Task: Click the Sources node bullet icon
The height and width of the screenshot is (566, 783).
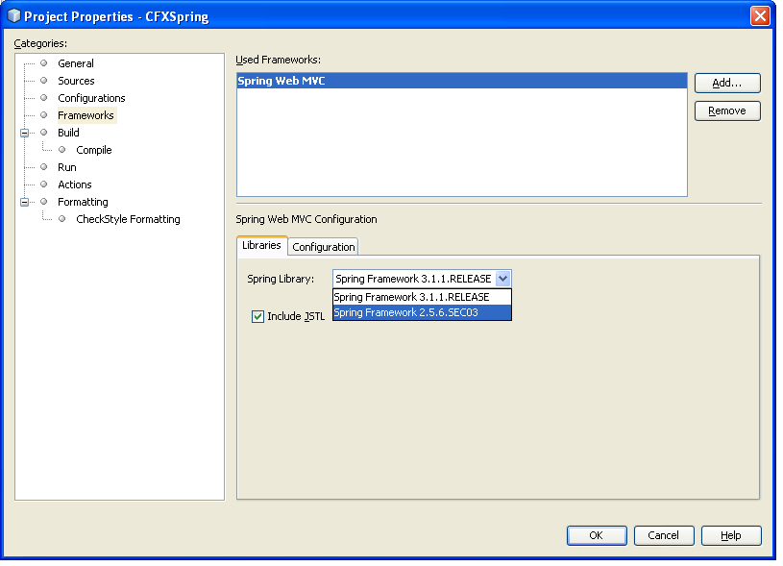Action: click(x=44, y=81)
